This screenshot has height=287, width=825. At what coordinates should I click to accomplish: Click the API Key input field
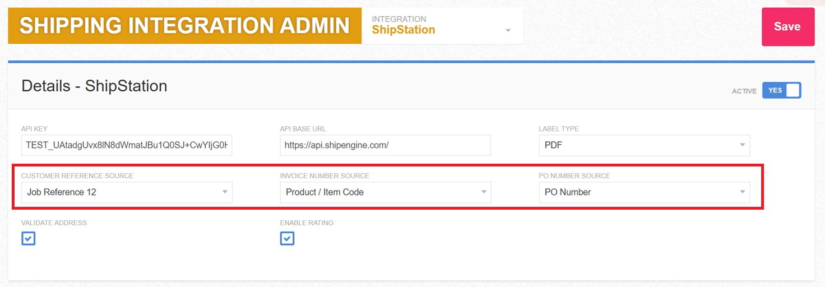(127, 145)
